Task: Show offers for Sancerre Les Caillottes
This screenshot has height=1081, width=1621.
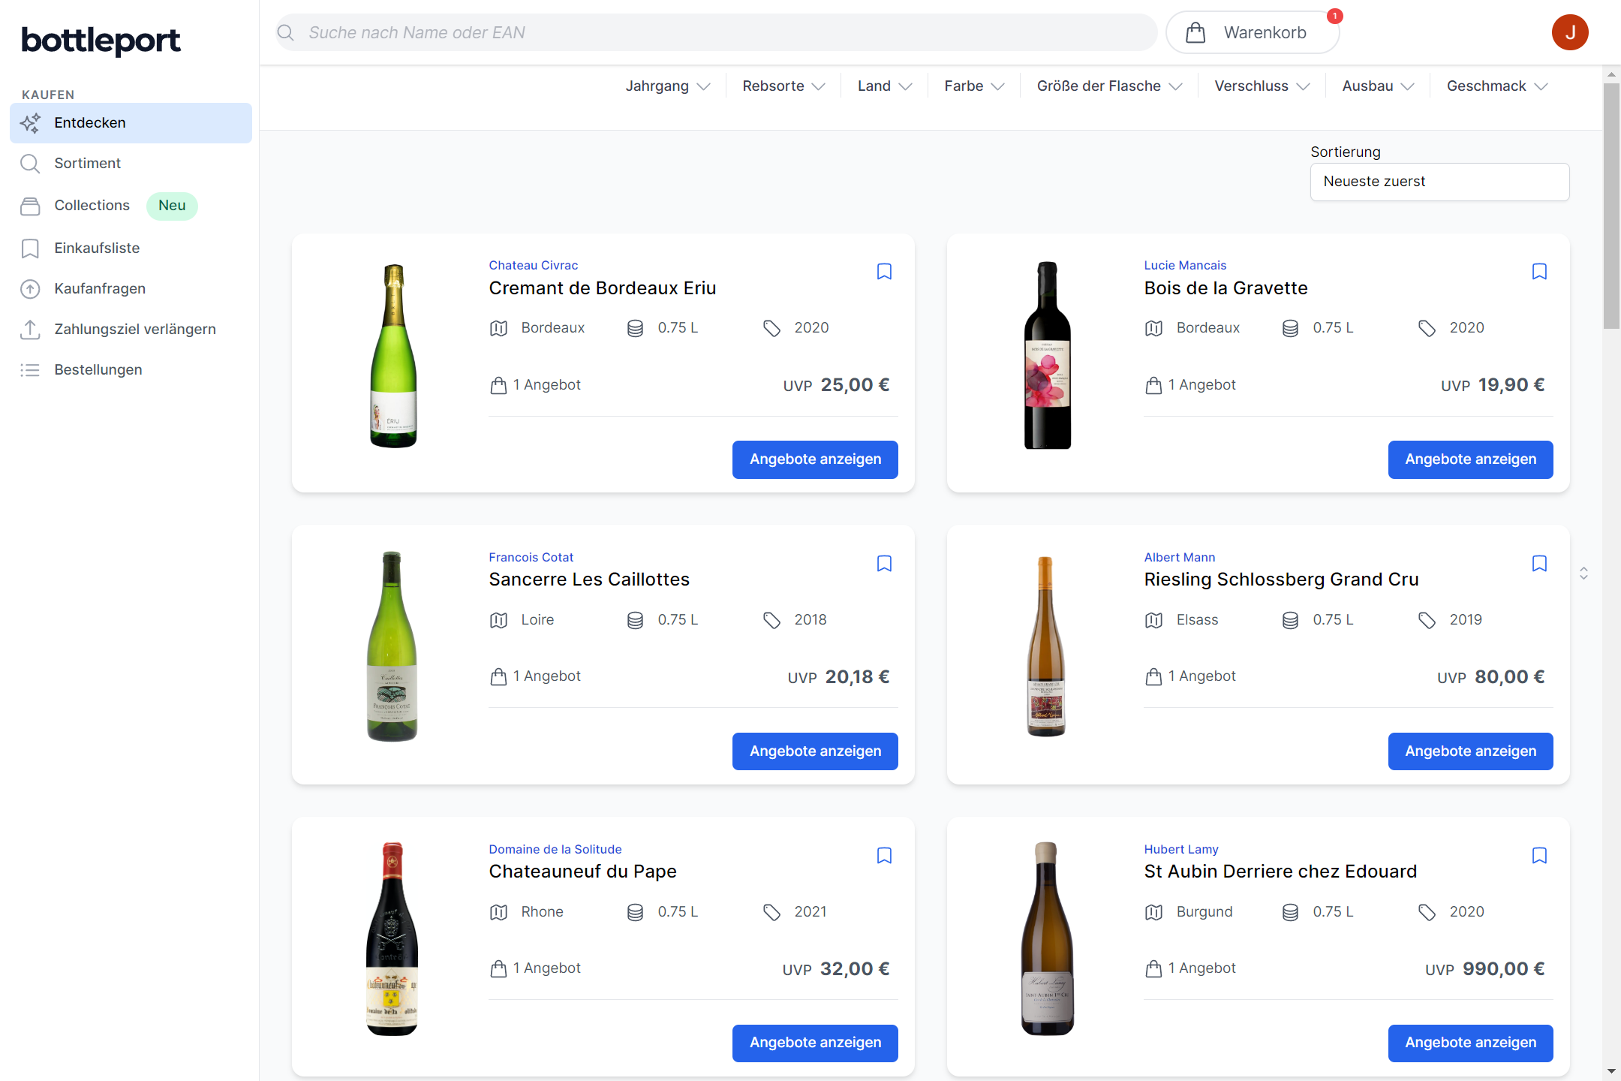Action: tap(815, 751)
